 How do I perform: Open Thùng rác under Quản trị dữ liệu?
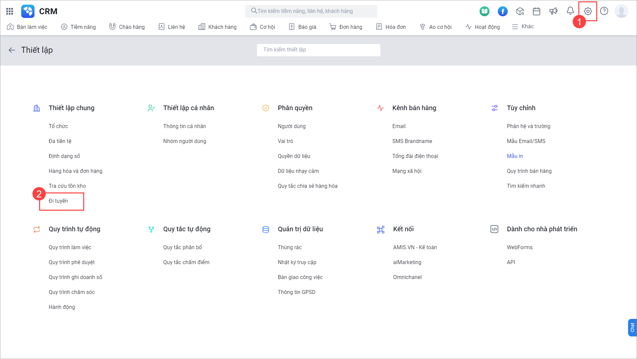pyautogui.click(x=290, y=247)
